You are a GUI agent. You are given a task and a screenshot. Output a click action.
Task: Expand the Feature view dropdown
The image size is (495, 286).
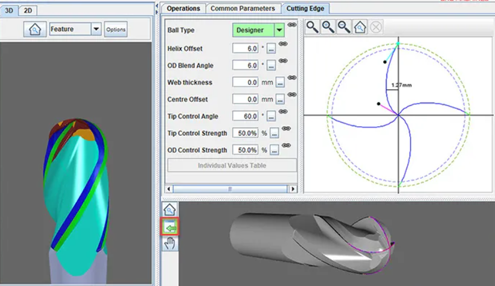(x=96, y=29)
